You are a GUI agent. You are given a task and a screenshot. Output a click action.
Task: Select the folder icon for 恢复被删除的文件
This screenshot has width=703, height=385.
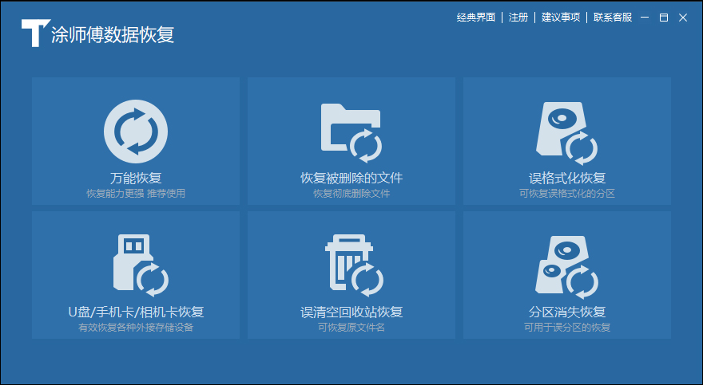(x=351, y=133)
